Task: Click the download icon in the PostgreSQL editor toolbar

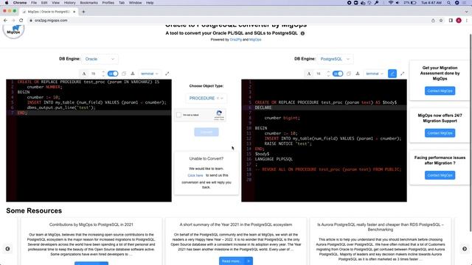Action: pos(358,74)
